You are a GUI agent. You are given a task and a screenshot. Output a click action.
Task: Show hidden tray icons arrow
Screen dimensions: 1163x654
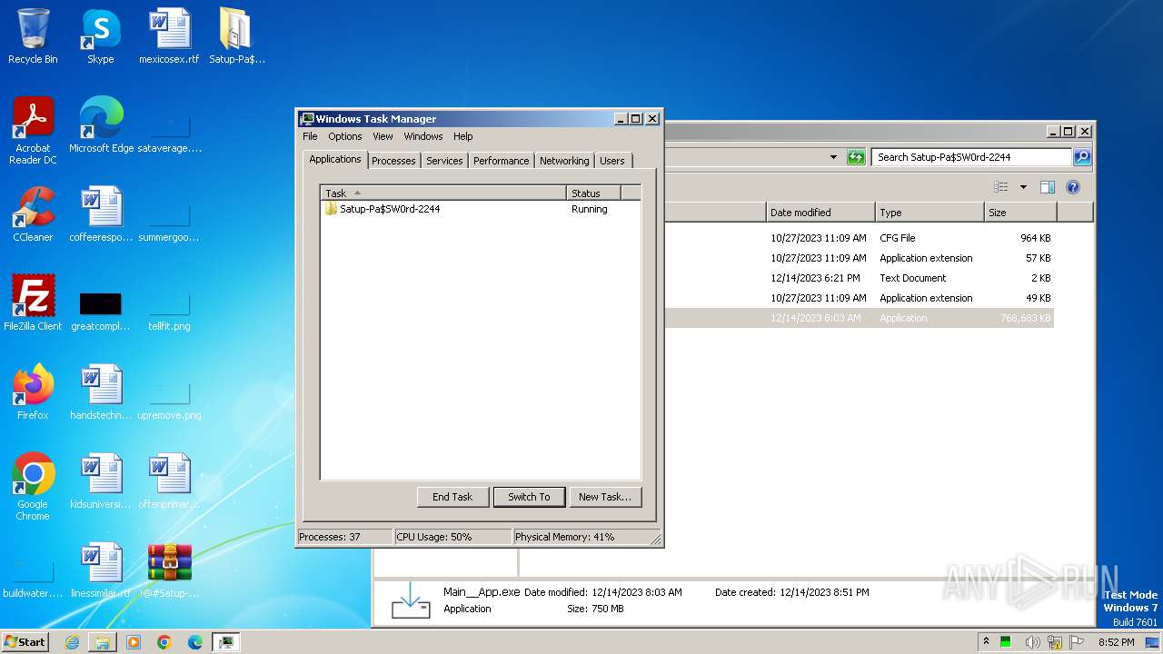tap(987, 642)
